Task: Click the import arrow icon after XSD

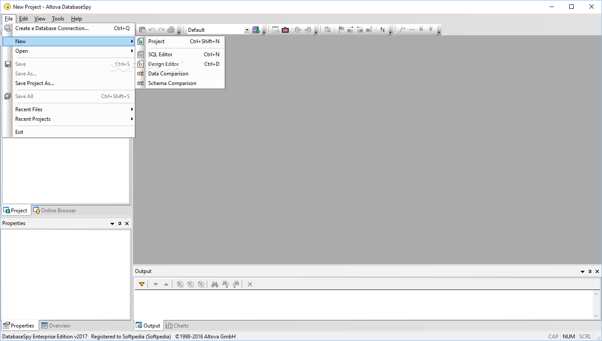Action: click(298, 30)
